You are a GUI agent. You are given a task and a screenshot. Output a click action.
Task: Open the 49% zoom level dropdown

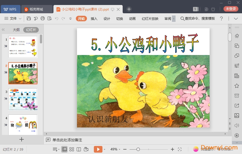tap(115, 149)
